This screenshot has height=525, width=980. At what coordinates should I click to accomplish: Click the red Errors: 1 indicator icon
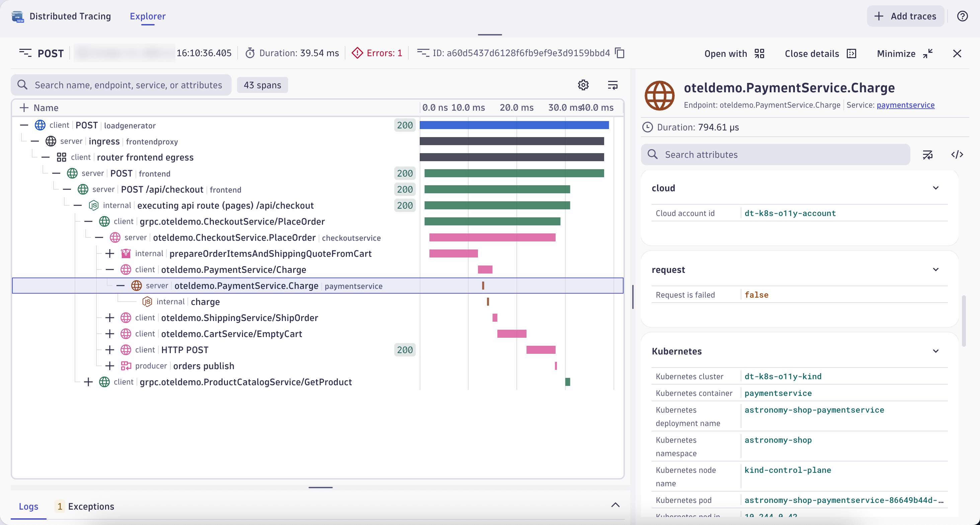pyautogui.click(x=357, y=53)
